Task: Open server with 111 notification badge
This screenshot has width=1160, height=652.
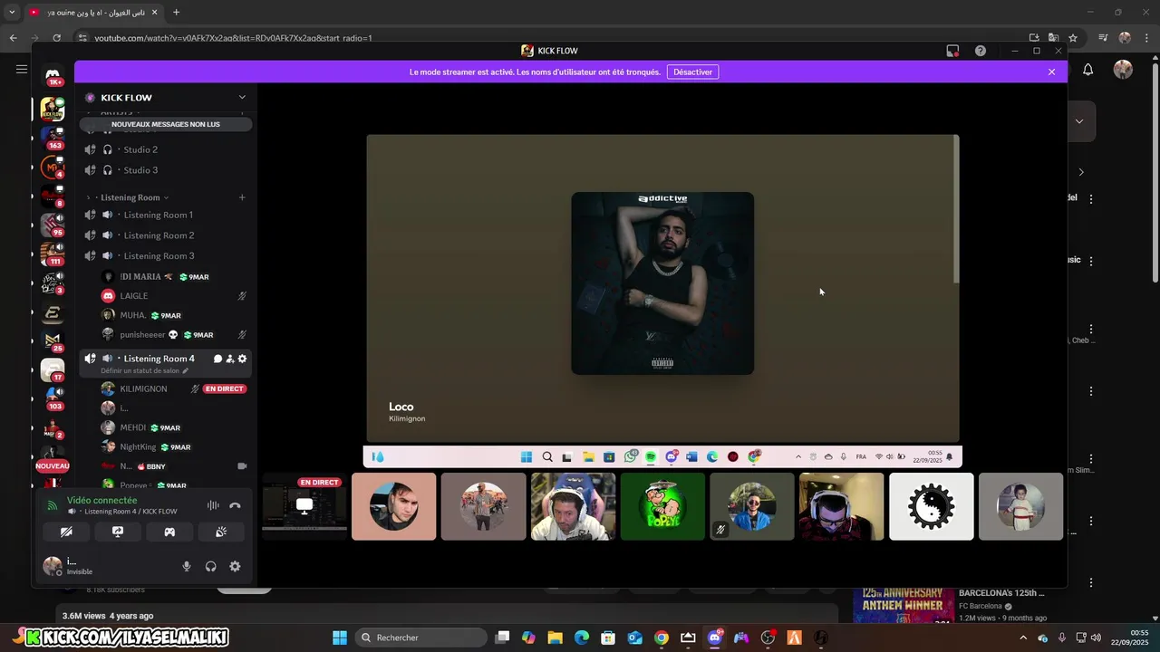Action: pos(53,254)
